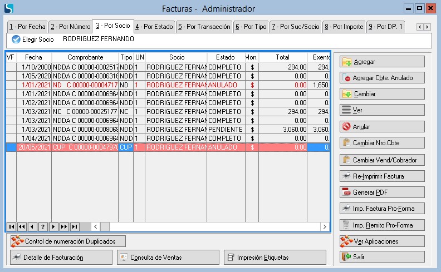Viewport: 441px width, 272px height.
Task: Click the last record navigation arrow
Action: click(75, 226)
